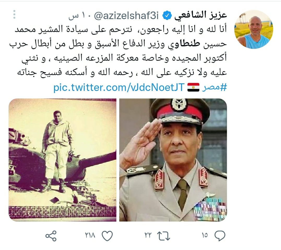Open the #مصر hashtag

214,88
